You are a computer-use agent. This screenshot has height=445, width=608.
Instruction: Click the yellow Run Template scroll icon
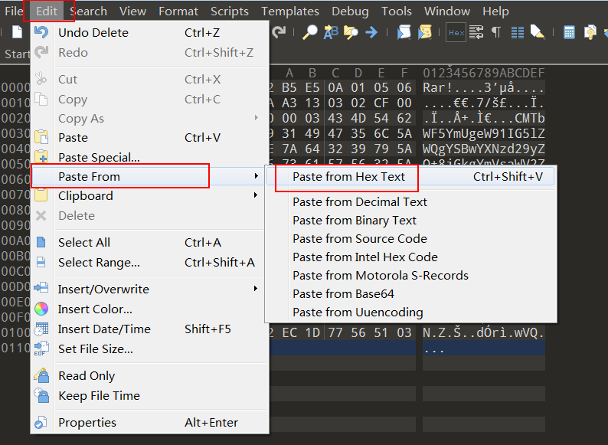coord(424,32)
